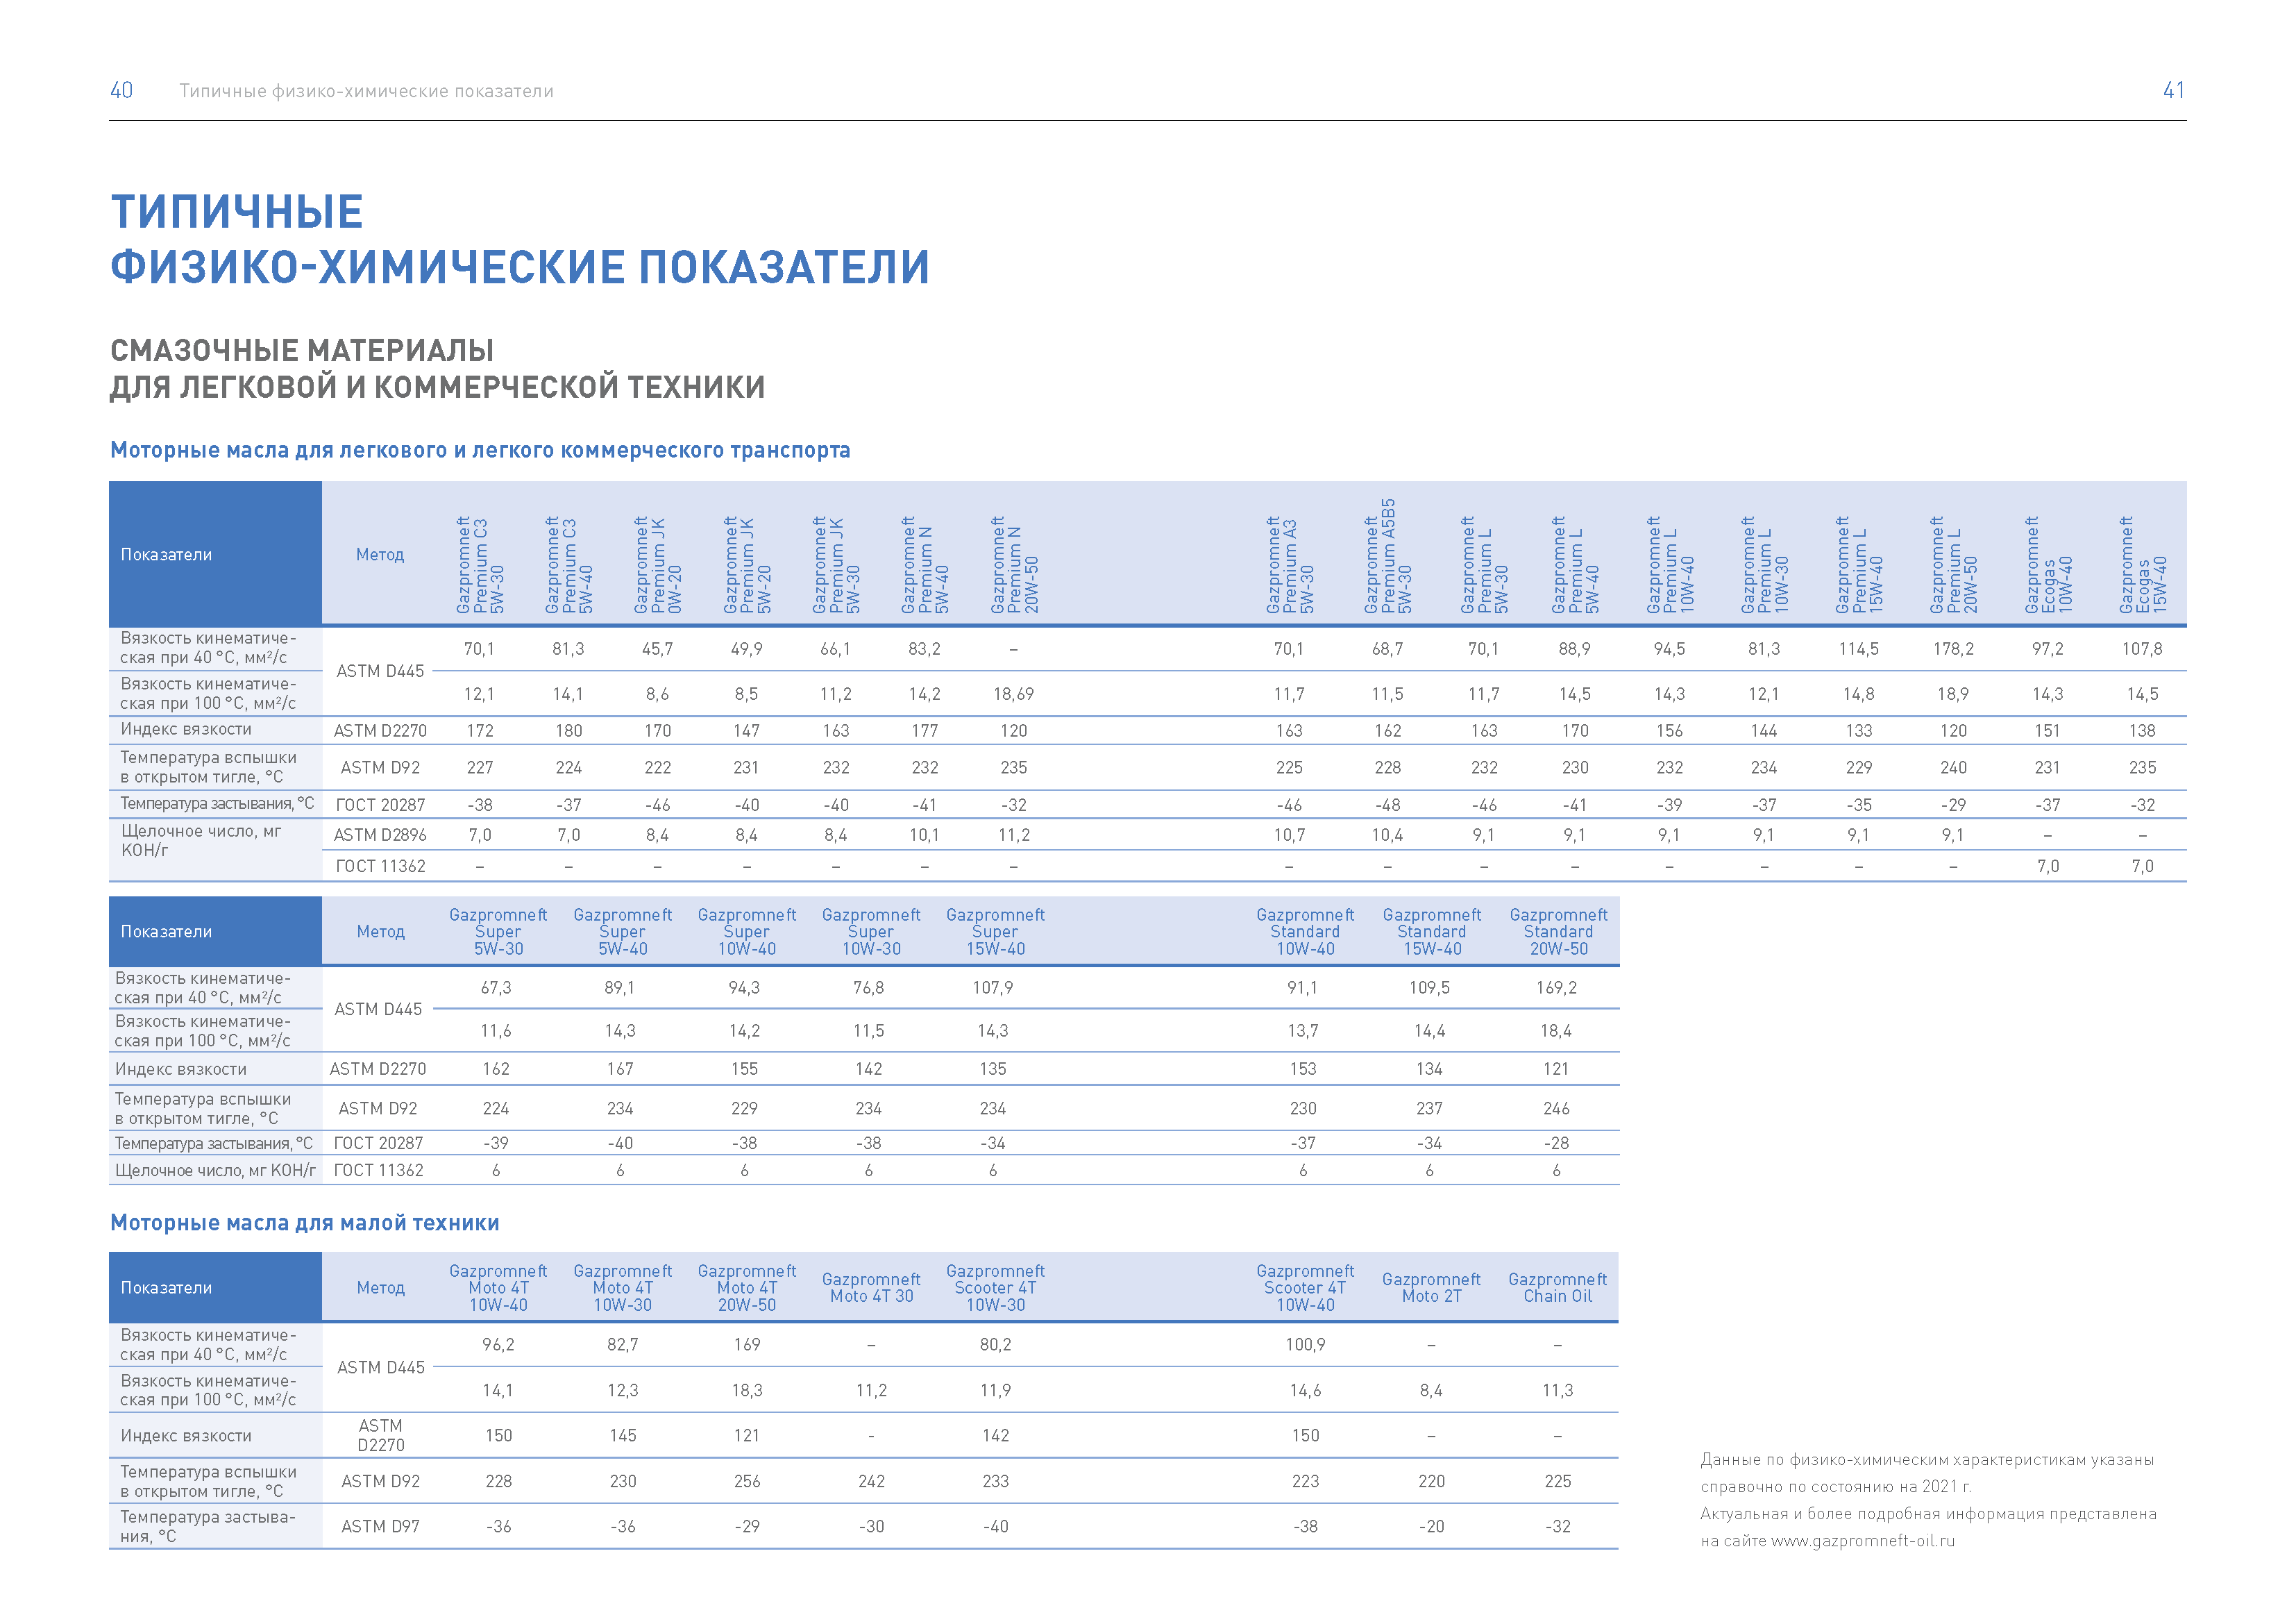The height and width of the screenshot is (1624, 2296).
Task: Click viscosity value '109,5'
Action: pyautogui.click(x=1429, y=987)
